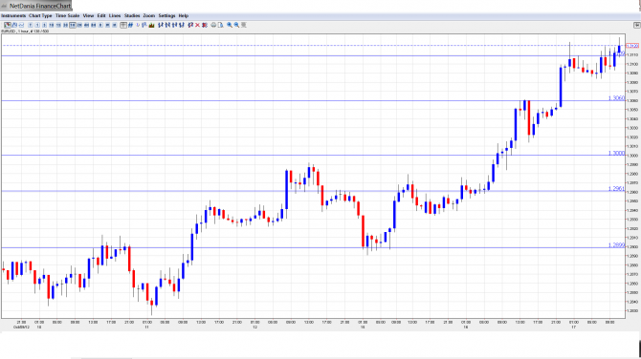Click the zoom in magnifier icon
641x359 pixels.
pyautogui.click(x=230, y=25)
